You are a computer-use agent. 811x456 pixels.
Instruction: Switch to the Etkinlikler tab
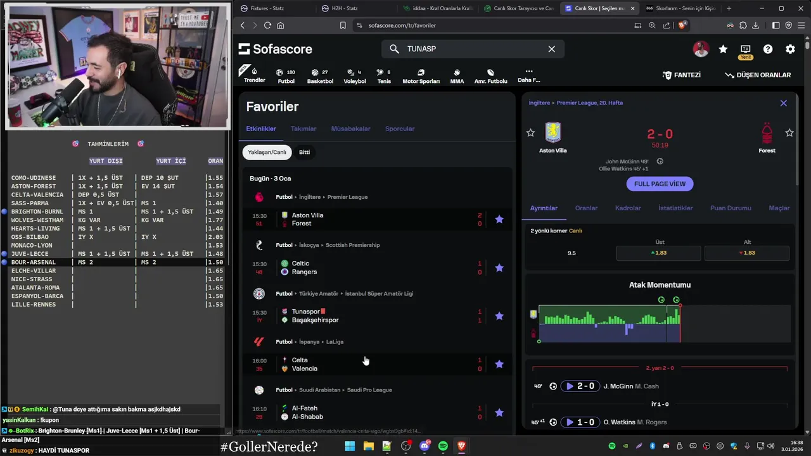tap(261, 129)
